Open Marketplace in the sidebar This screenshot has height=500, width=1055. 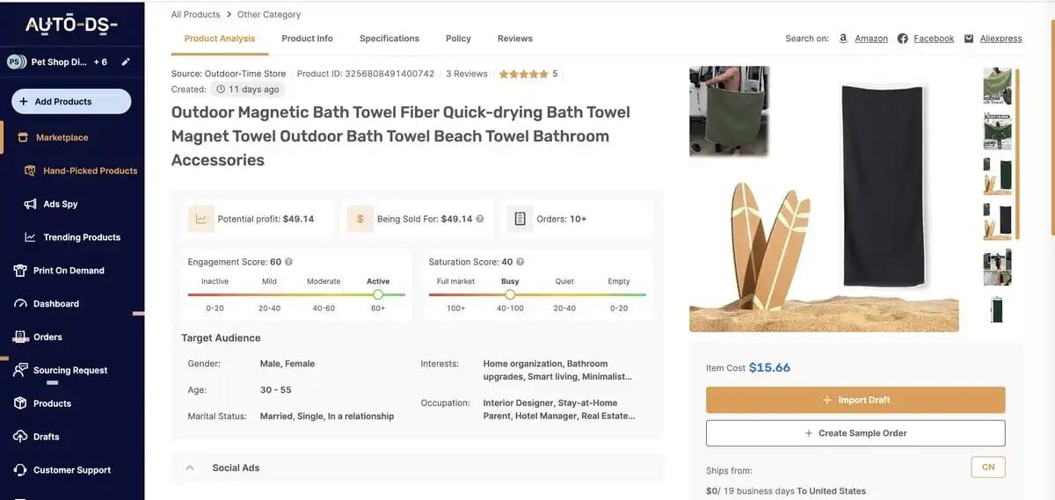tap(62, 137)
